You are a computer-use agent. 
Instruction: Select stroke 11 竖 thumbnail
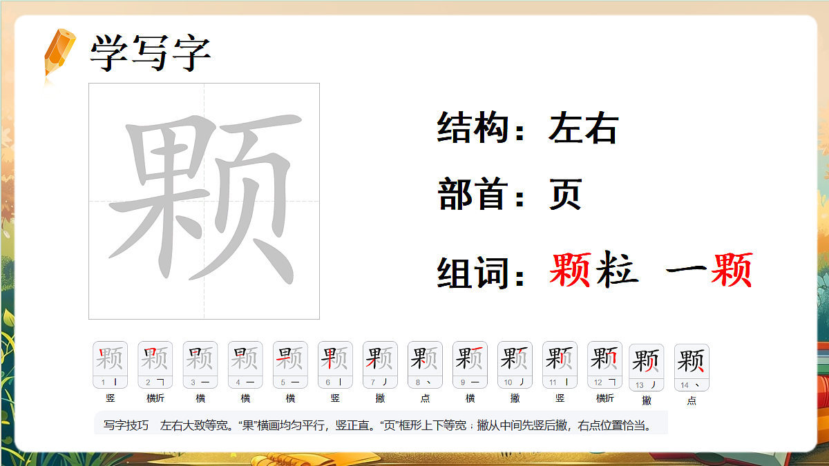(560, 365)
